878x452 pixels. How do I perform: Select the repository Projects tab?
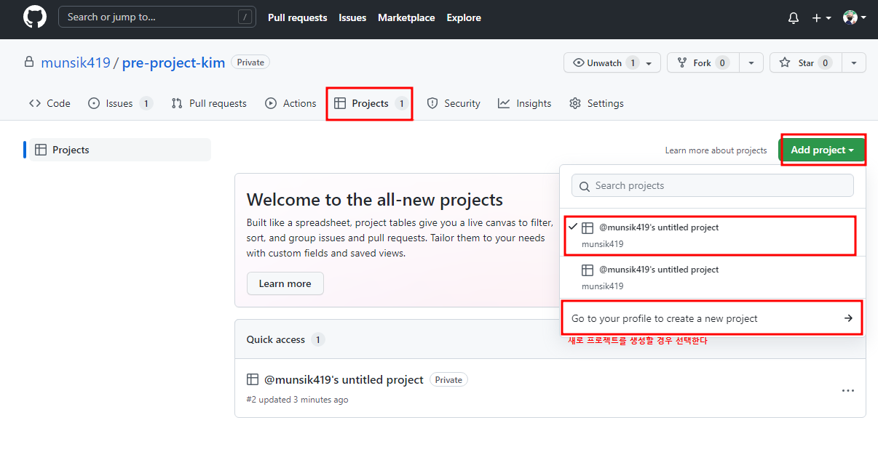370,103
